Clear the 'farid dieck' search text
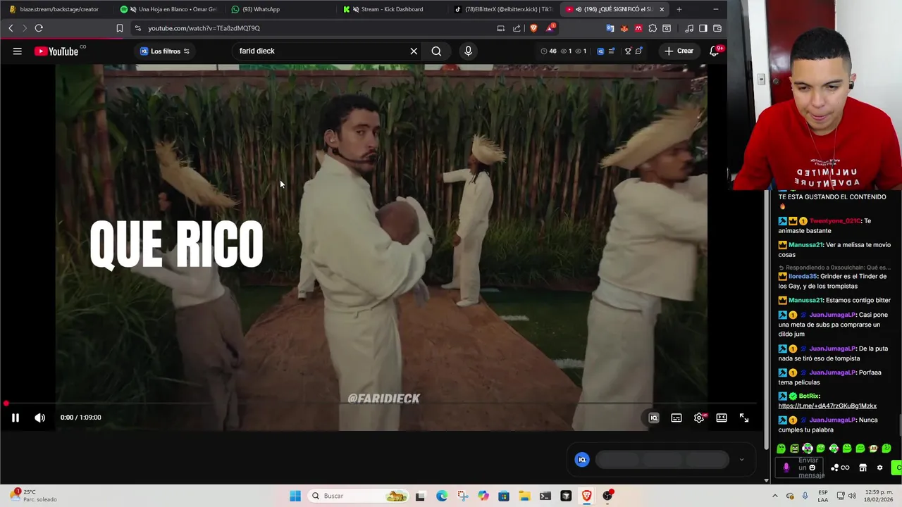 [x=414, y=51]
